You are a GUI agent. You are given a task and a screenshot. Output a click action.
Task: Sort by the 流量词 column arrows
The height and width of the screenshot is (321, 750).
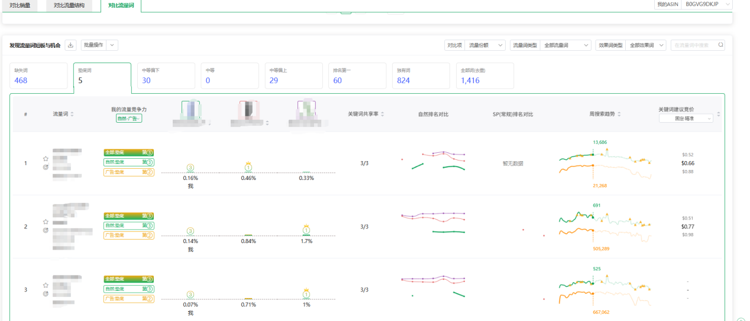pos(72,114)
